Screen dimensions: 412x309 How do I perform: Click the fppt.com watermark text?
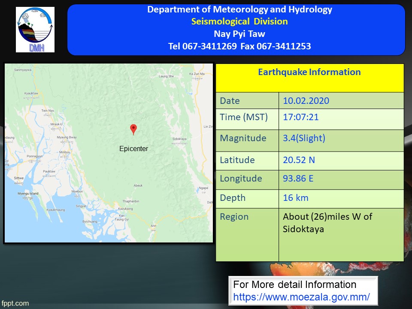15,303
